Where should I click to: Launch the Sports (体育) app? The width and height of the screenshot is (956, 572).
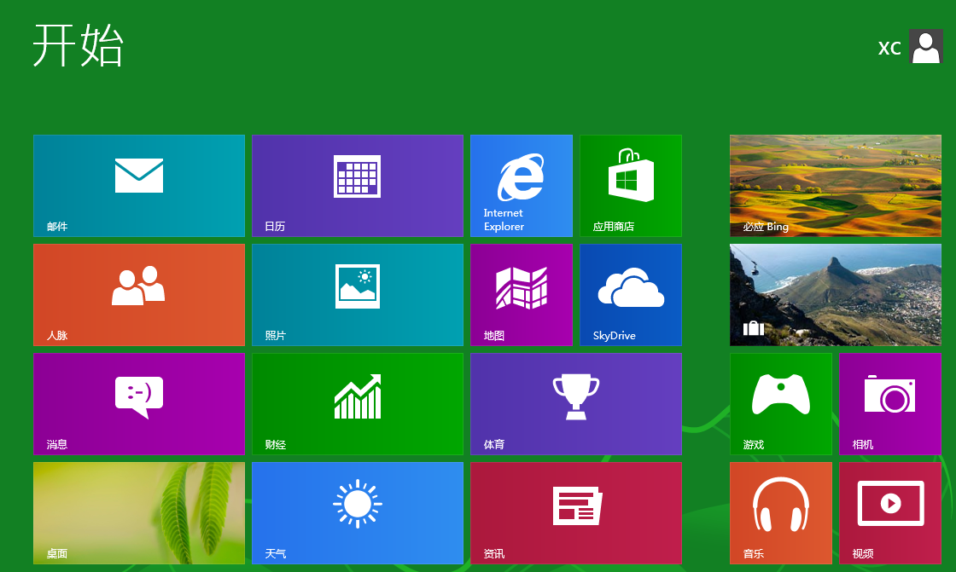(x=576, y=403)
